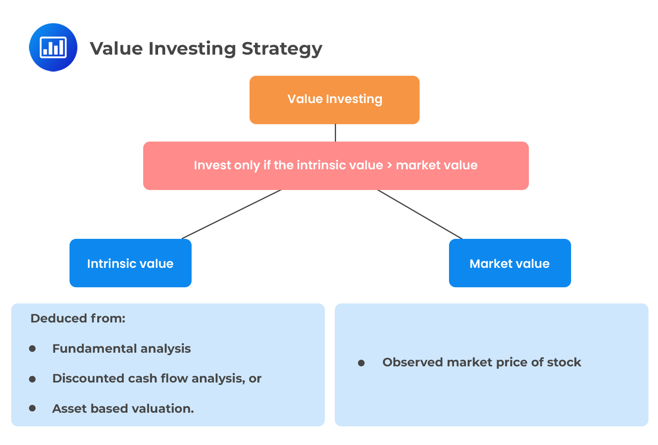658x445 pixels.
Task: Select the Fundamental analysis text
Action: click(122, 349)
